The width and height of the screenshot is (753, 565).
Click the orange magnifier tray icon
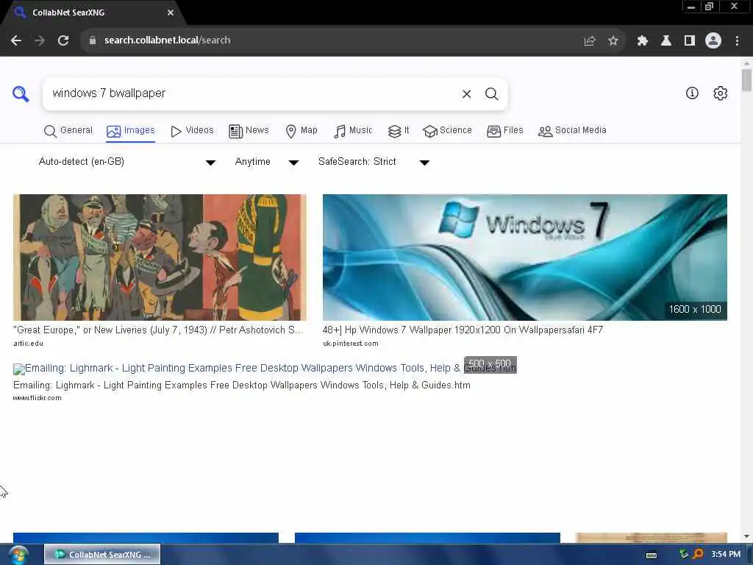(x=698, y=555)
